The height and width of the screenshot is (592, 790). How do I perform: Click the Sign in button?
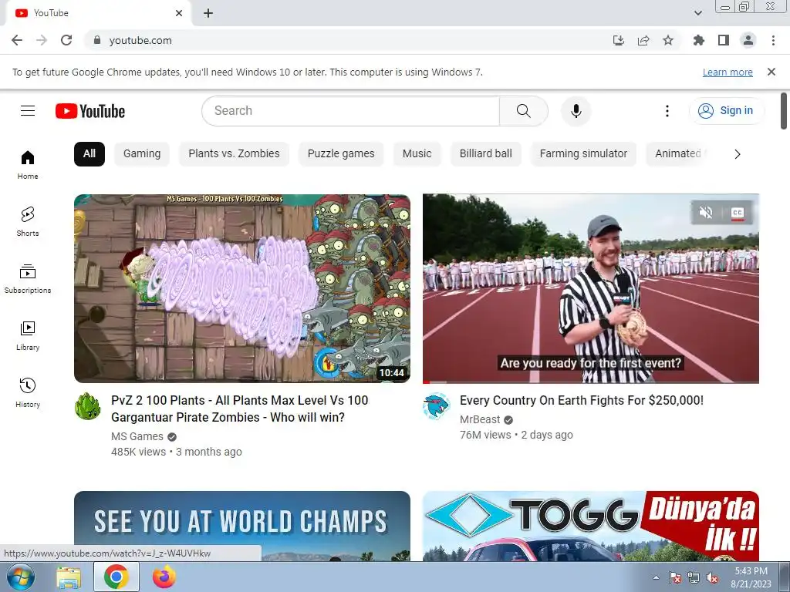(x=726, y=111)
